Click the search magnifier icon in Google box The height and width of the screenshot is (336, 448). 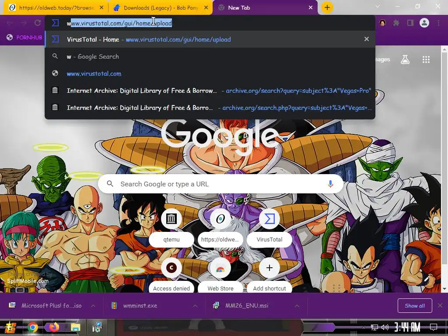pos(110,184)
